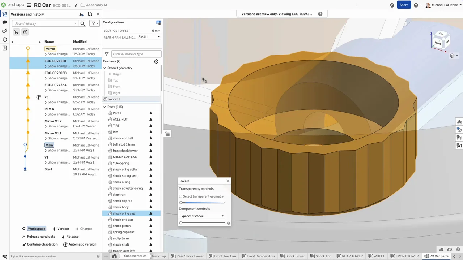This screenshot has width=463, height=260.
Task: Click the search history magnifier button
Action: coord(82,23)
